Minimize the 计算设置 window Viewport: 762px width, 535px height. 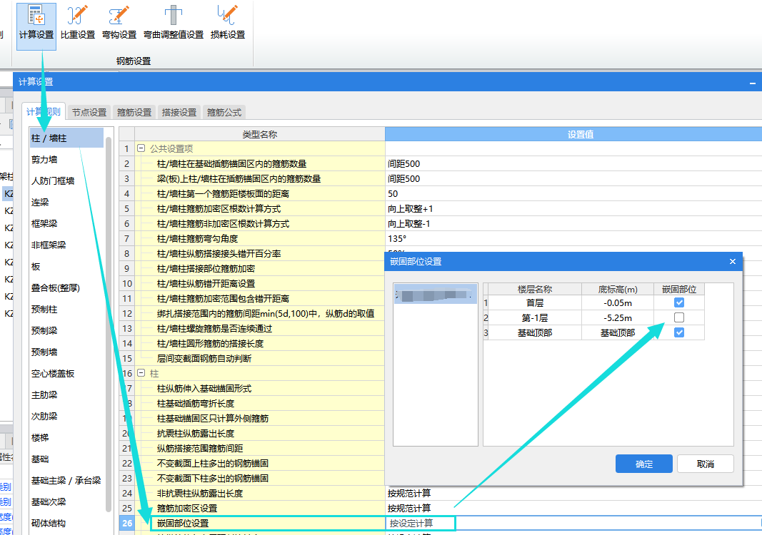point(753,83)
